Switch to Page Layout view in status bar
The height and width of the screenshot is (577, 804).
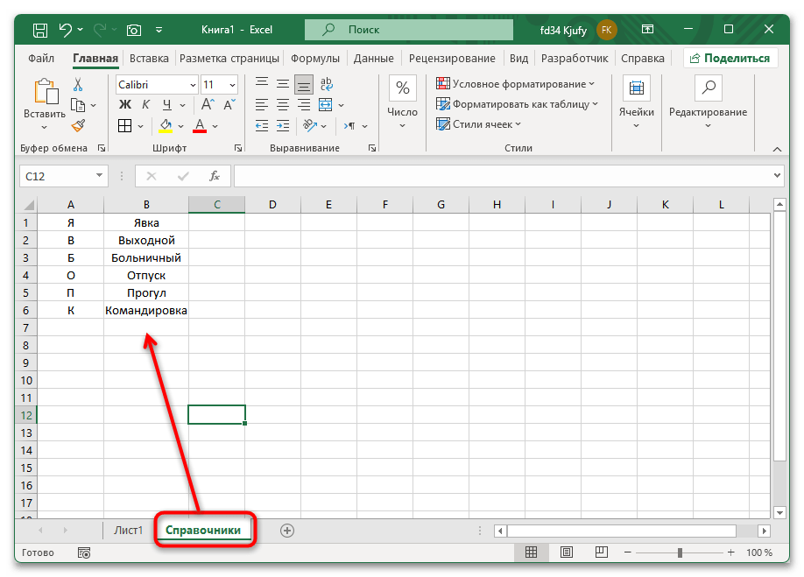567,552
